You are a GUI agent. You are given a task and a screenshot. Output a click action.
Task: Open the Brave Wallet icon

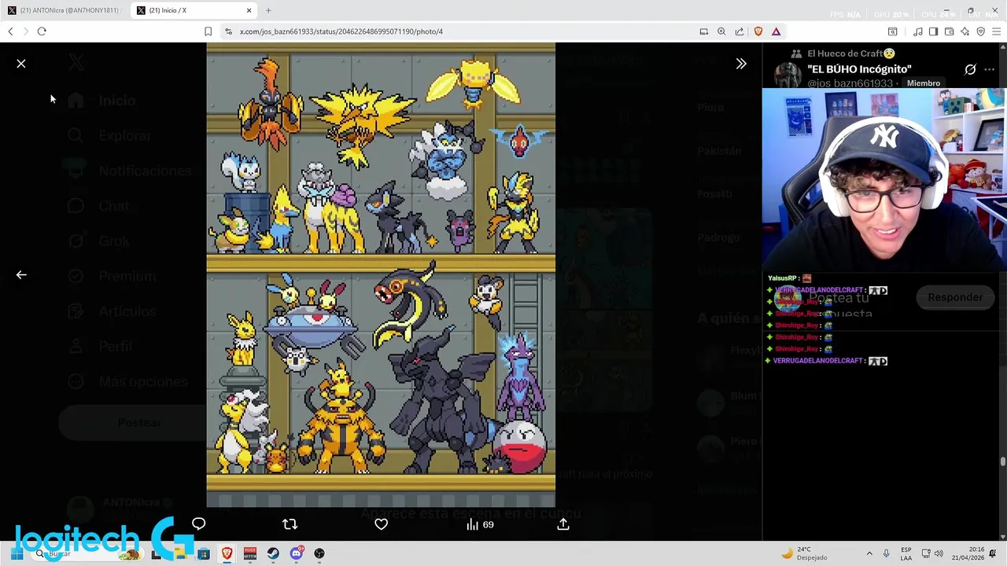950,31
